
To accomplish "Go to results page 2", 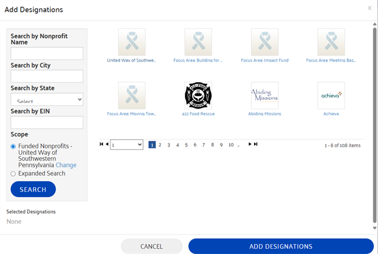I will click(160, 145).
